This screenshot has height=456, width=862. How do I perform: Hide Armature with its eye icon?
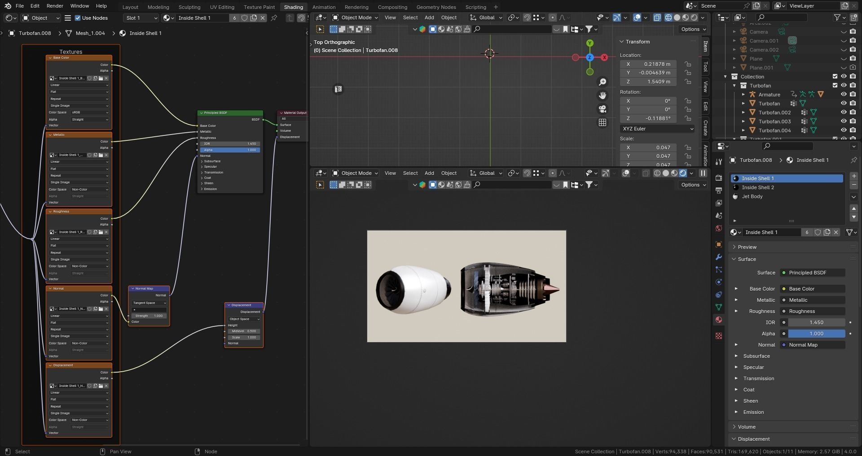(x=844, y=95)
